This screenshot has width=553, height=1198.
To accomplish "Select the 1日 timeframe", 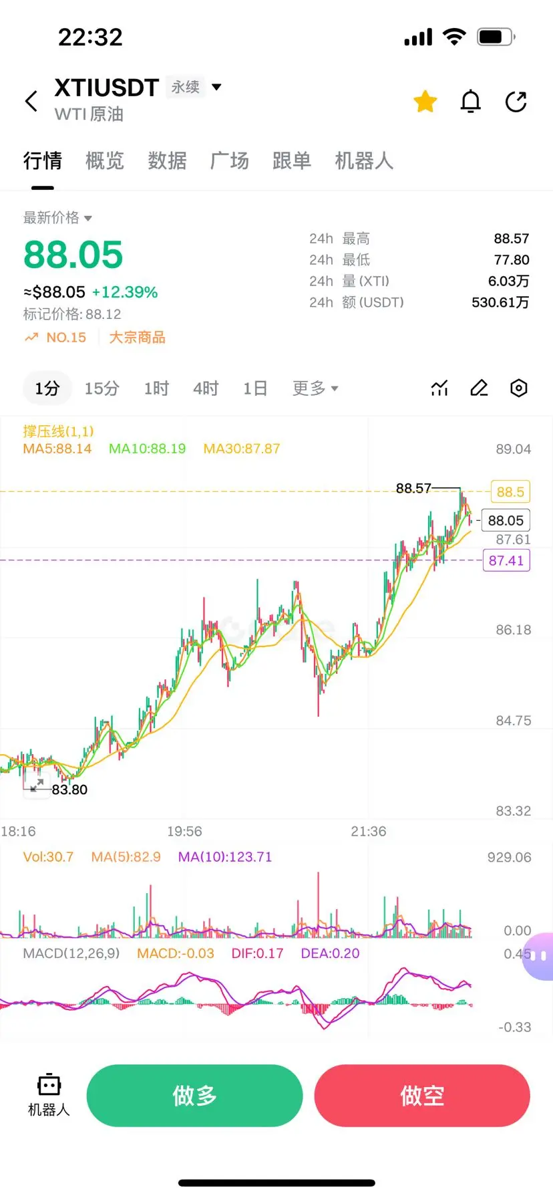I will (x=255, y=388).
